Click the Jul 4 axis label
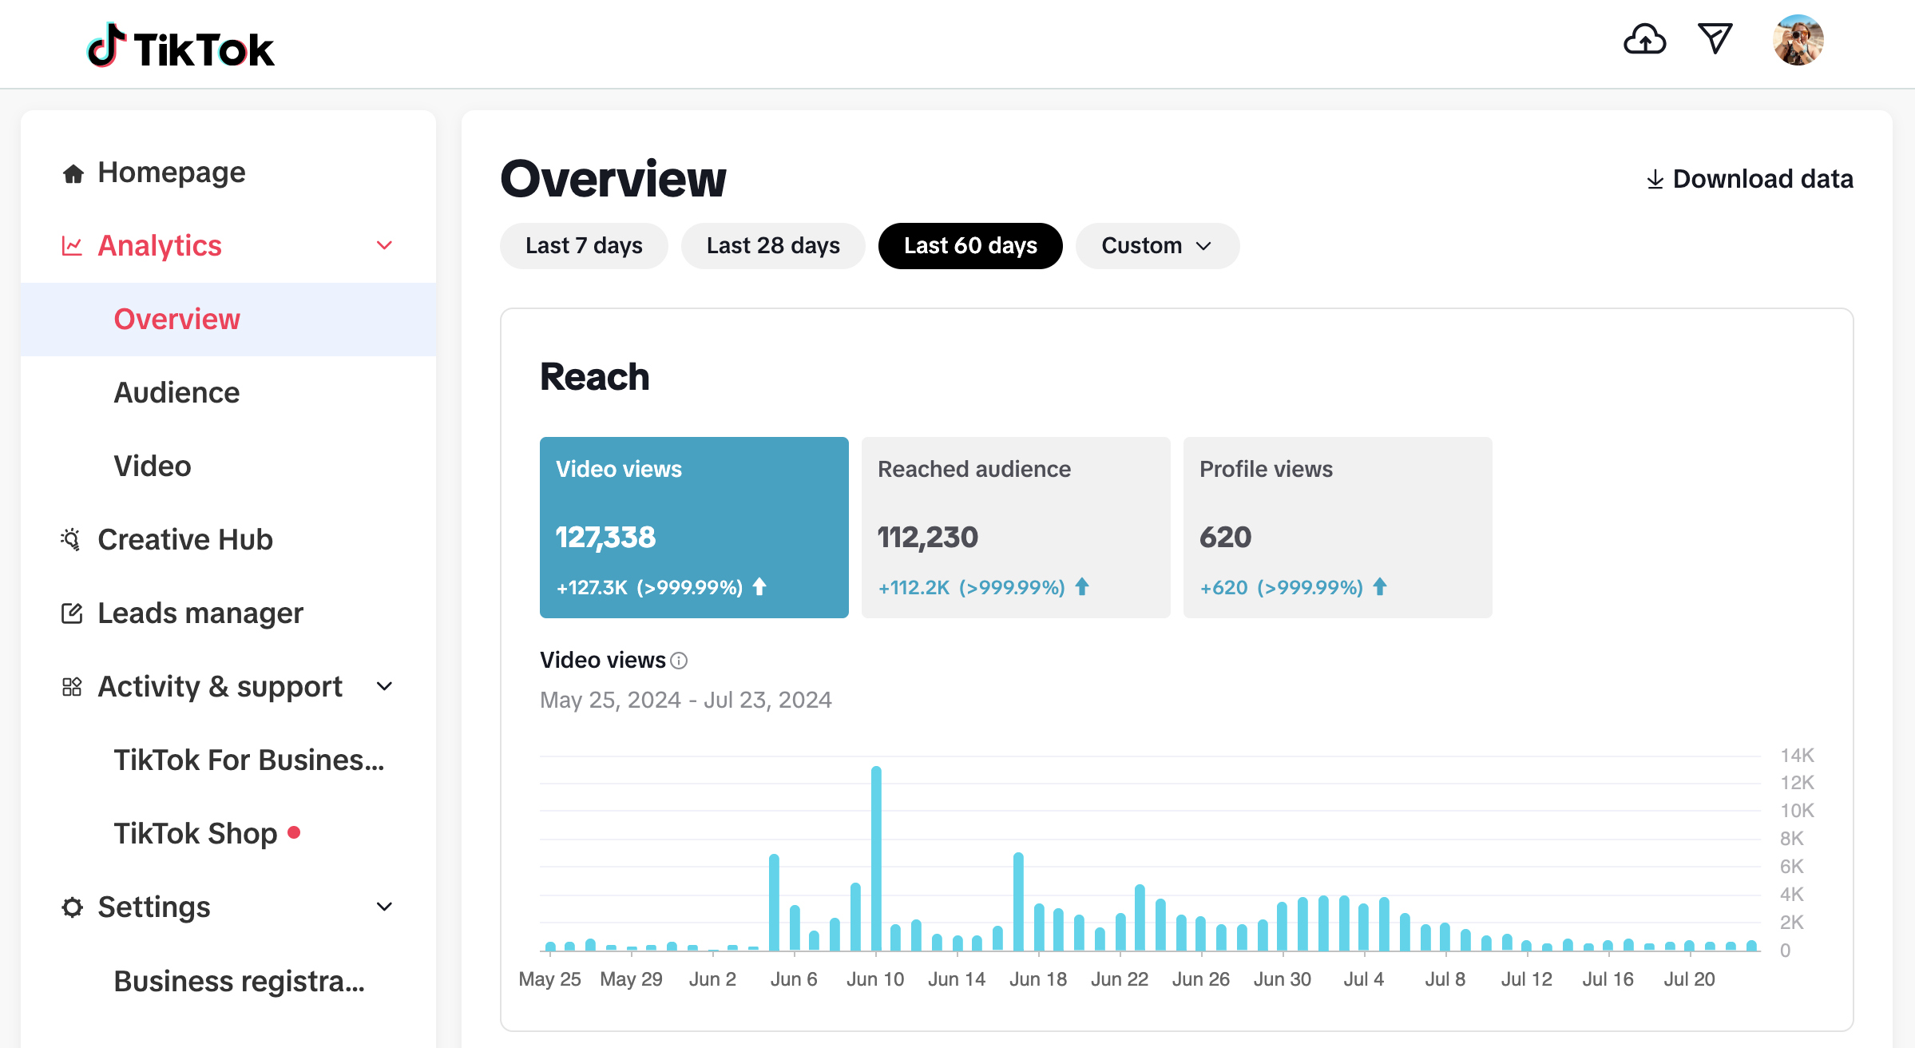Image resolution: width=1915 pixels, height=1048 pixels. 1364,979
